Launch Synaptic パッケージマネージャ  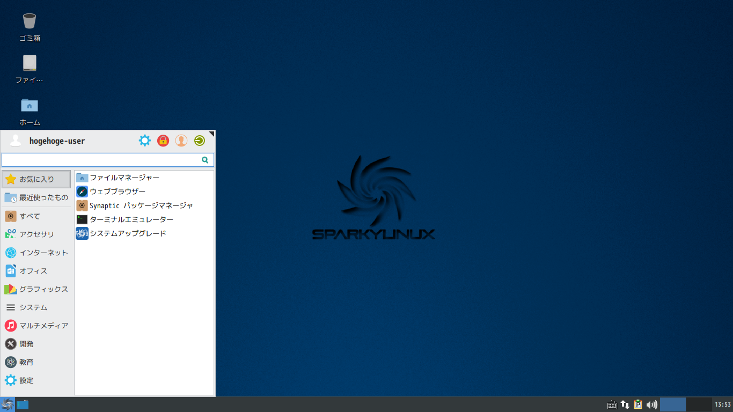(144, 205)
